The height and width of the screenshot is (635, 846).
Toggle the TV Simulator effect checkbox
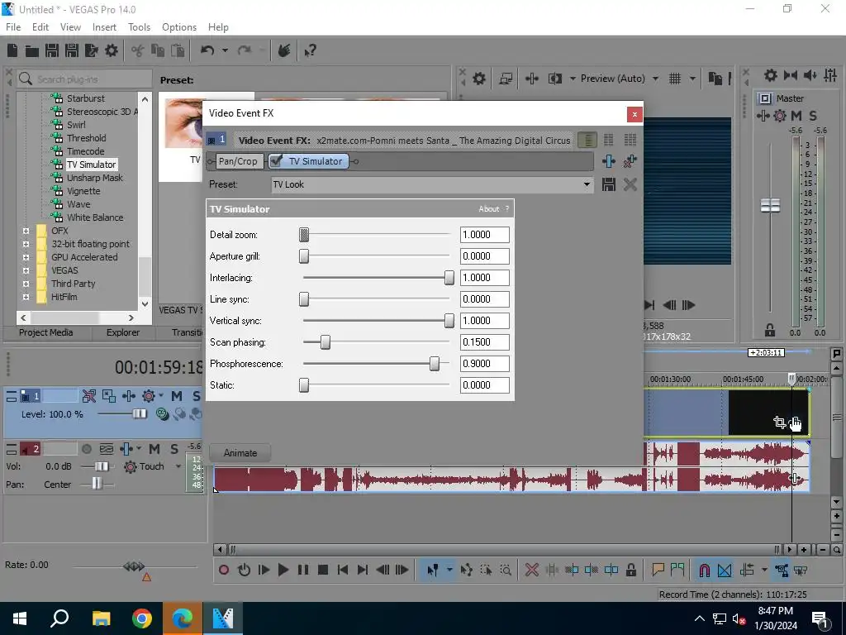point(276,161)
